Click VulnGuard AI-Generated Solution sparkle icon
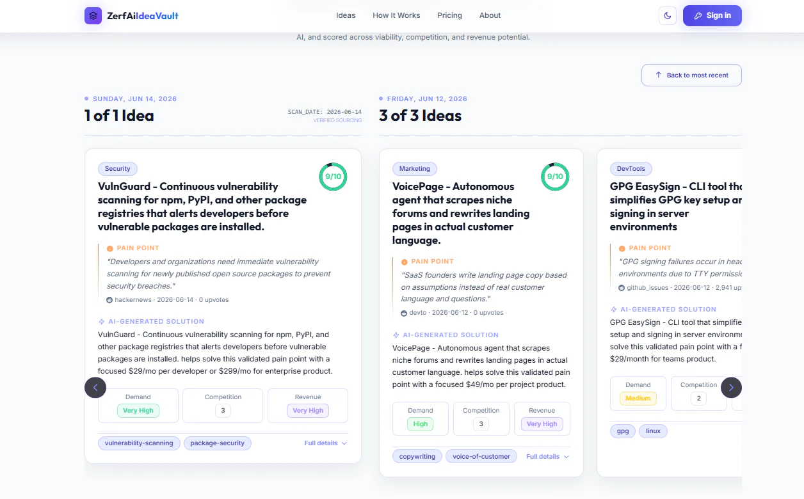Image resolution: width=804 pixels, height=499 pixels. [101, 322]
